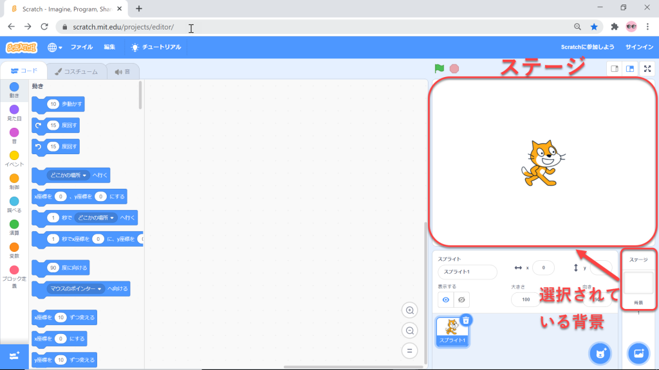Screen dimensions: 659x370
Task: Click y座標を 10 ずつ変える block
Action: coord(64,360)
